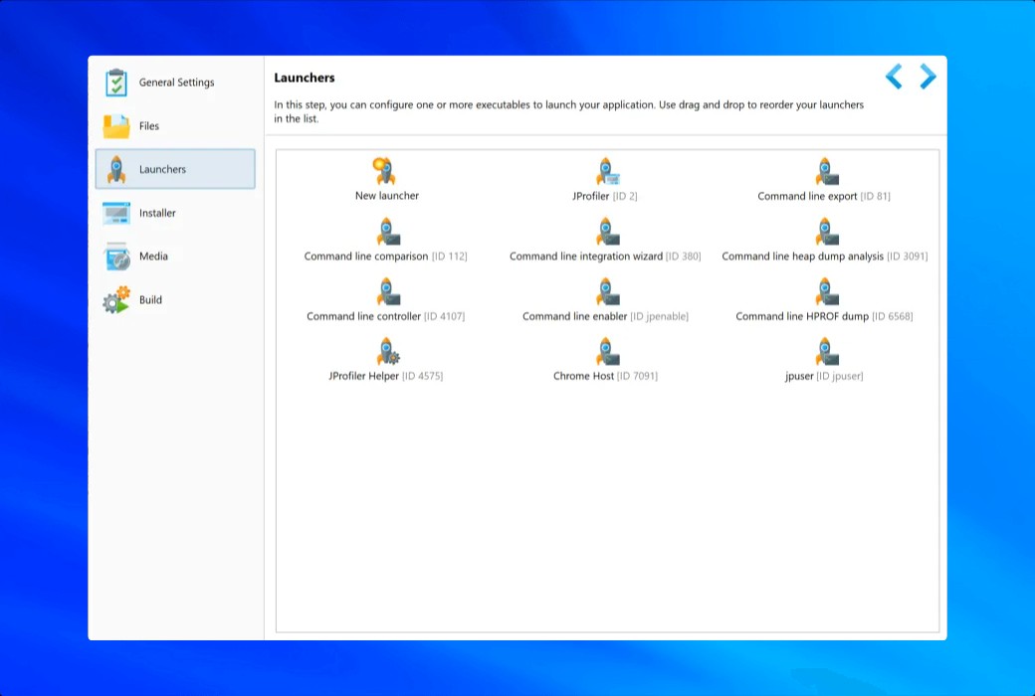Go to previous step with left arrow
Image resolution: width=1035 pixels, height=696 pixels.
(894, 77)
